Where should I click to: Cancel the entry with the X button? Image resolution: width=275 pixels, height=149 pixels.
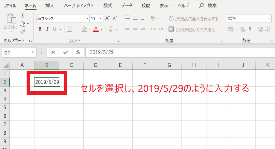53,52
